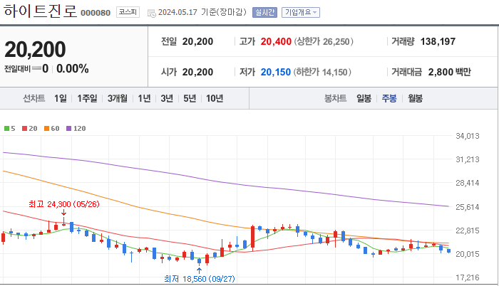
Task: Click the 25,614 y-axis label
Action: pyautogui.click(x=468, y=207)
